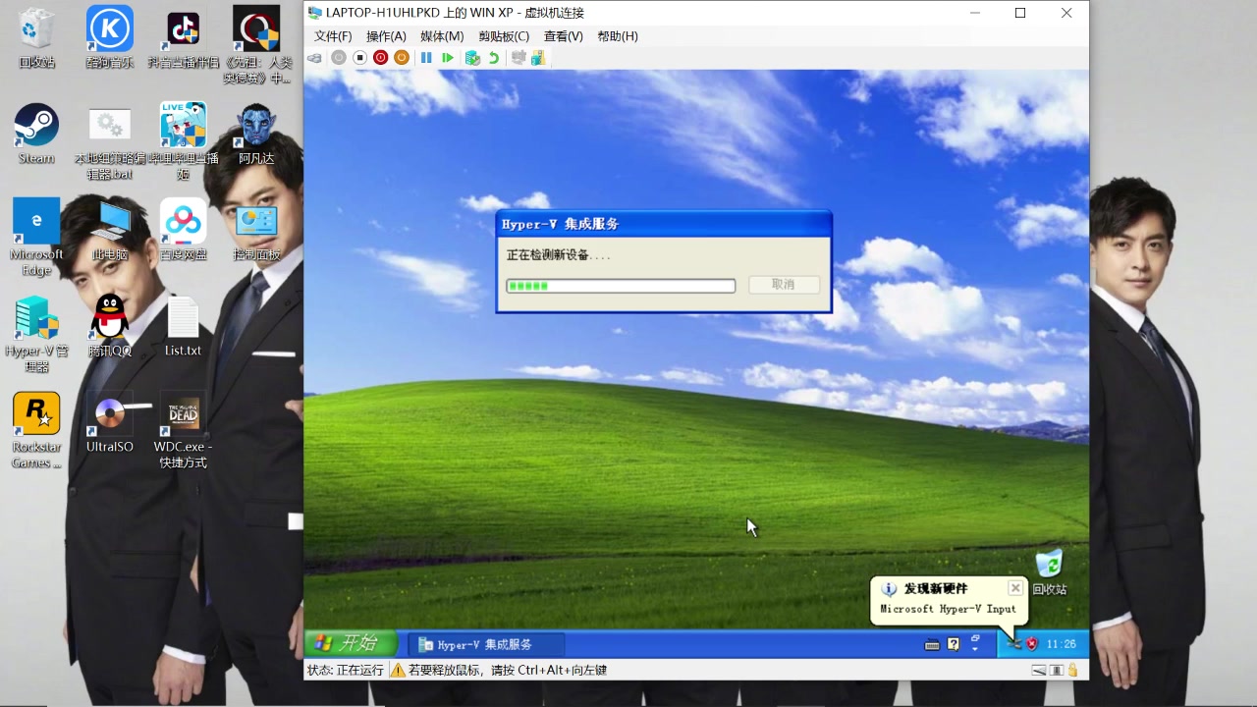Screen dimensions: 1257x707
Task: Click the virtual machine window title icon
Action: tap(314, 13)
